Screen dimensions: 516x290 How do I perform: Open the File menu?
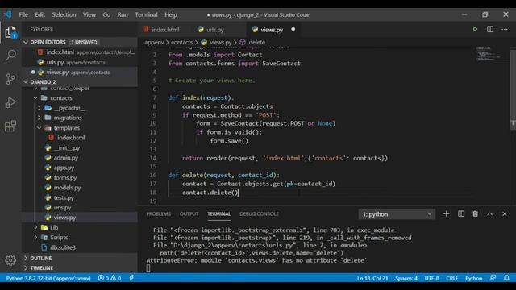[x=23, y=14]
